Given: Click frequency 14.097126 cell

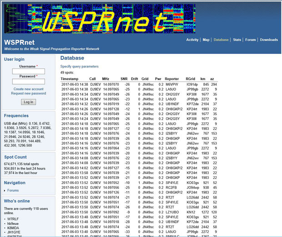Looking at the screenshot, I should (x=111, y=192).
